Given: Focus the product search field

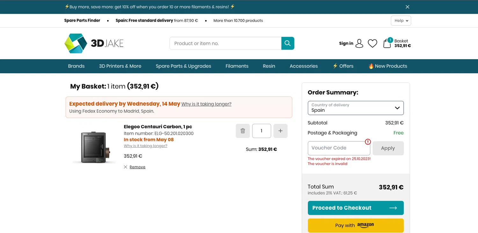Looking at the screenshot, I should point(225,43).
